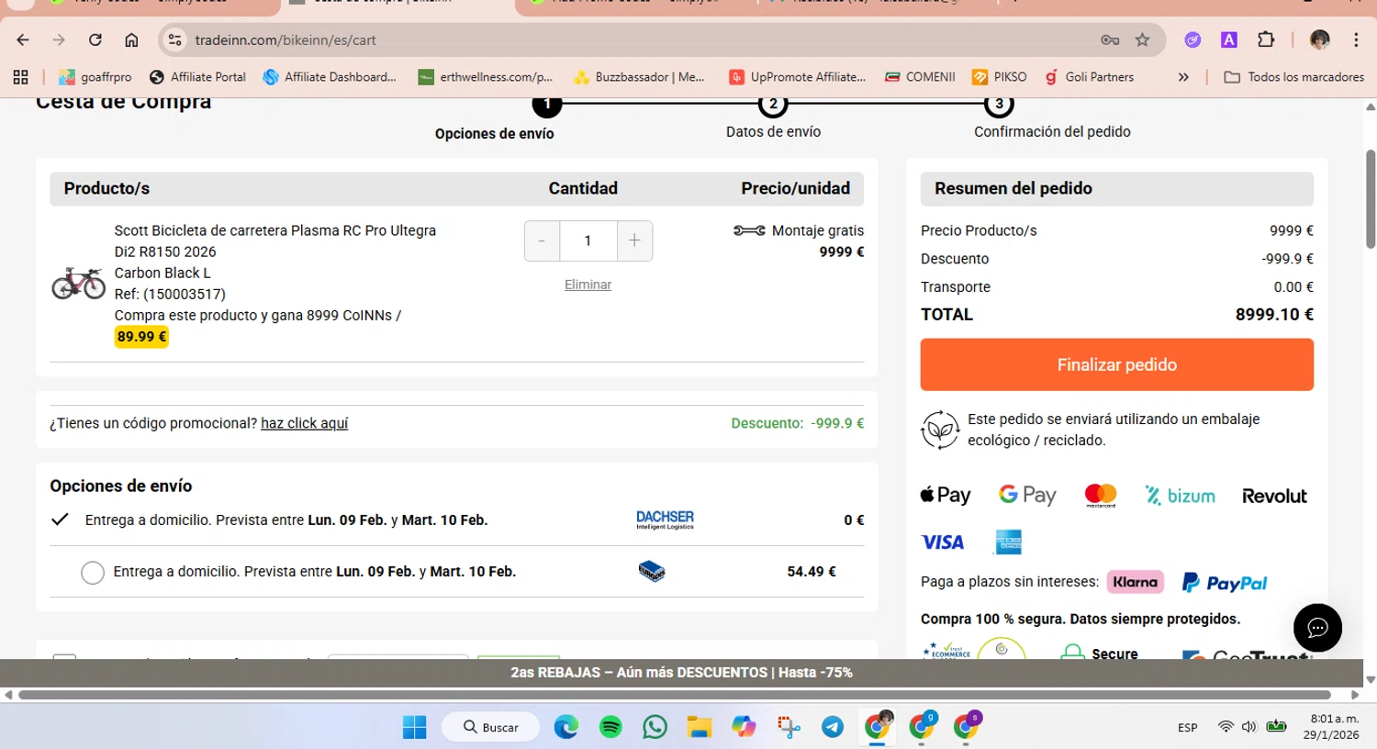
Task: Open the PIKSO bookmark
Action: click(1000, 77)
